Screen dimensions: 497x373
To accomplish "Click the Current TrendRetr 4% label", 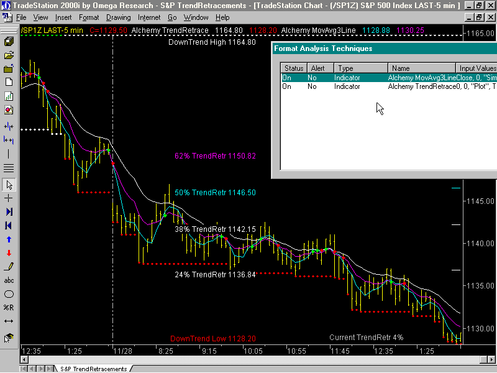I will click(367, 338).
